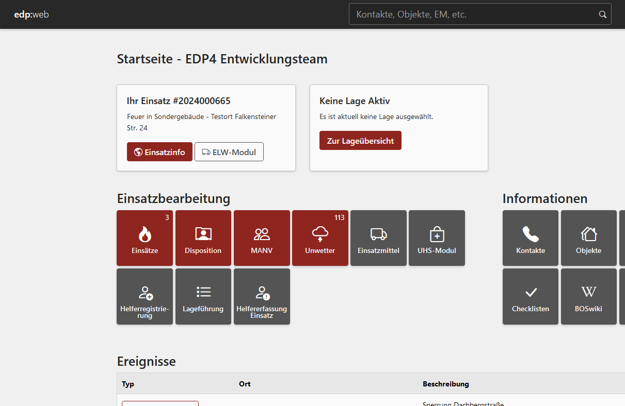This screenshot has width=625, height=406.
Task: Click the ELW-Modul button
Action: pyautogui.click(x=229, y=152)
